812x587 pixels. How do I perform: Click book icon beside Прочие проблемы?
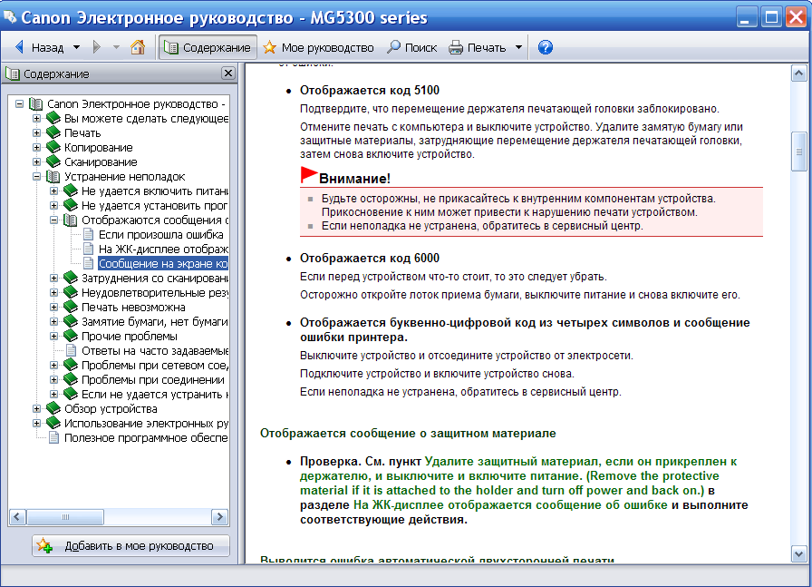71,336
